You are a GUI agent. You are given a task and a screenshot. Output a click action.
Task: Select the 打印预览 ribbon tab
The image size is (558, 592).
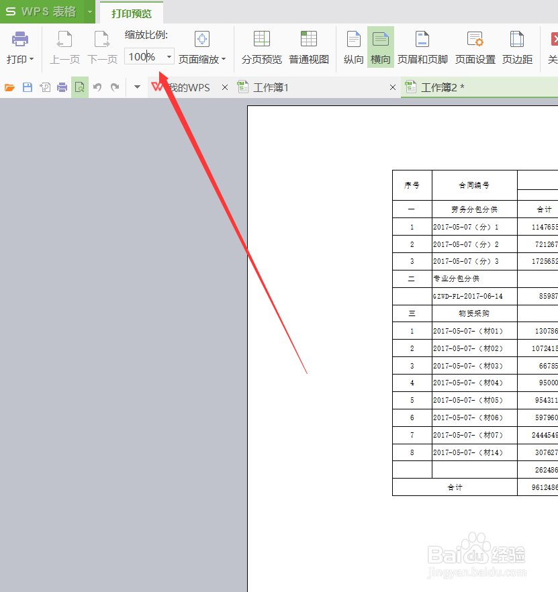coord(132,13)
